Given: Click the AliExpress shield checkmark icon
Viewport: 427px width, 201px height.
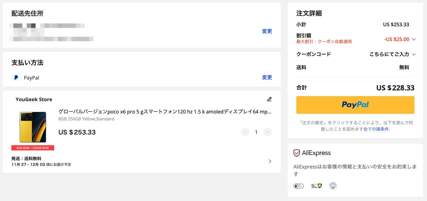Looking at the screenshot, I should (297, 153).
